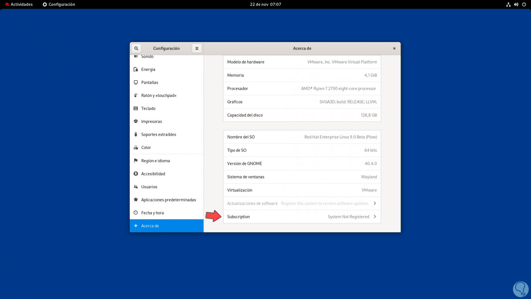Select Energía in the settings sidebar
The image size is (531, 299).
(x=167, y=70)
